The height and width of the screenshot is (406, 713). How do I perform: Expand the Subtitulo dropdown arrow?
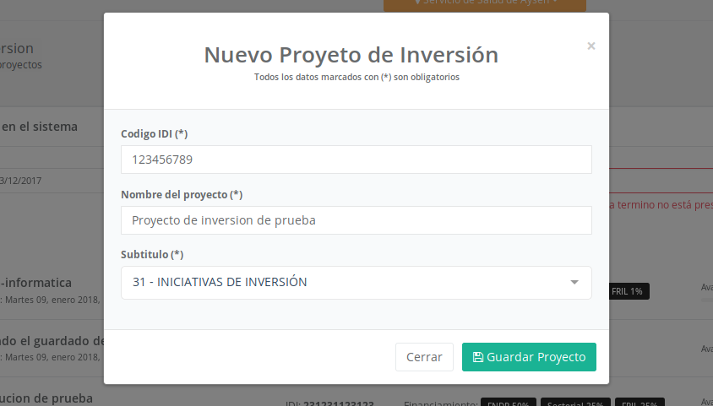[x=574, y=283]
